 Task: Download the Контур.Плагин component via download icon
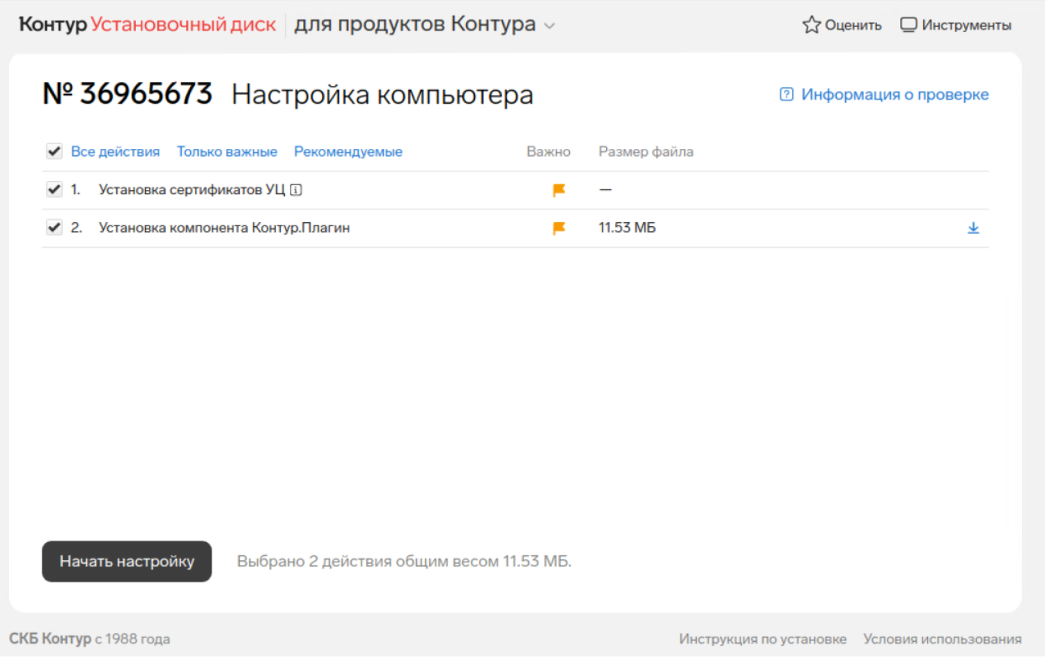pyautogui.click(x=973, y=228)
